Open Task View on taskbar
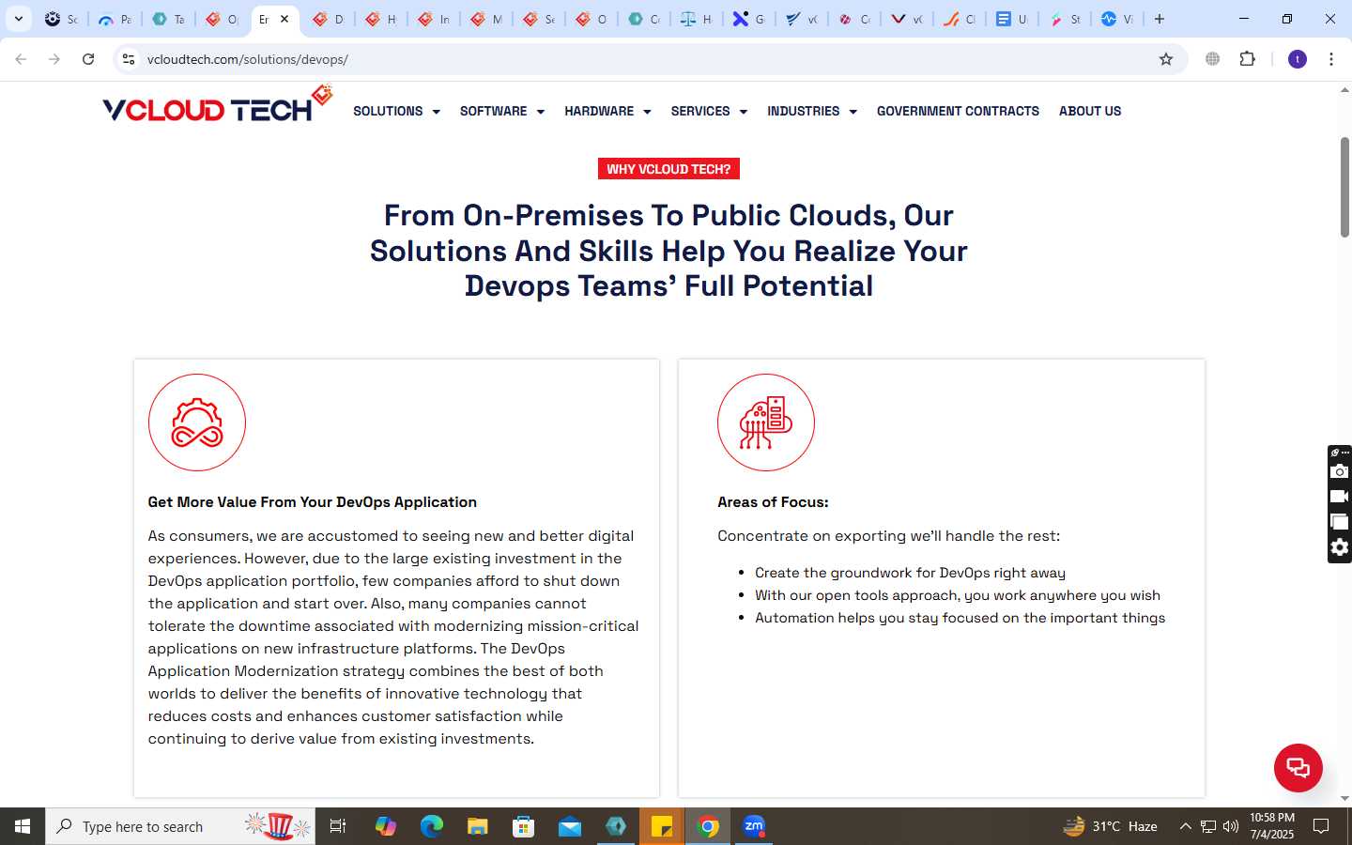The image size is (1352, 845). (x=338, y=826)
